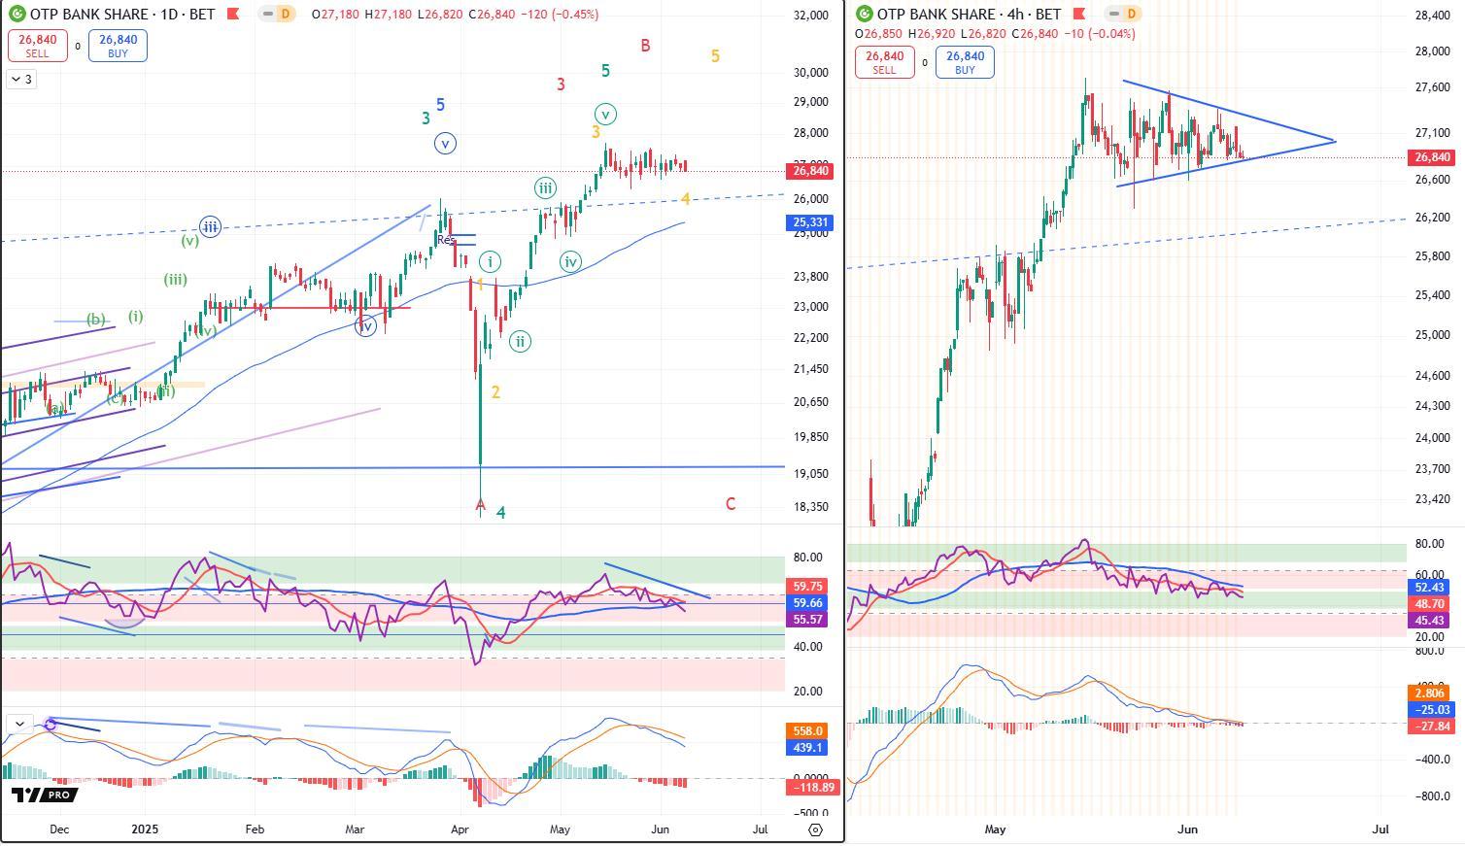This screenshot has width=1465, height=846.
Task: Click the Jun label on the 4h time axis
Action: point(1187,829)
